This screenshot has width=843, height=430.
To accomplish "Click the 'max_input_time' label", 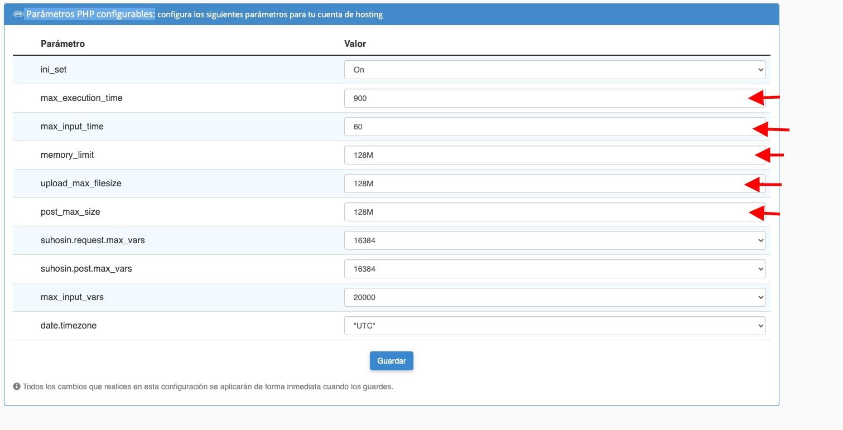I will (72, 127).
